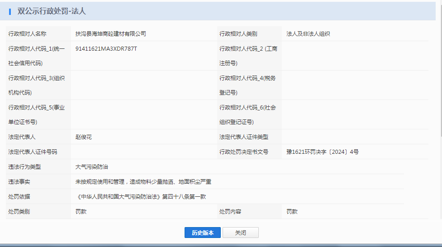Click the 行政相对人代码_5(事业单位证书号) label
The width and height of the screenshot is (442, 247).
(37, 115)
